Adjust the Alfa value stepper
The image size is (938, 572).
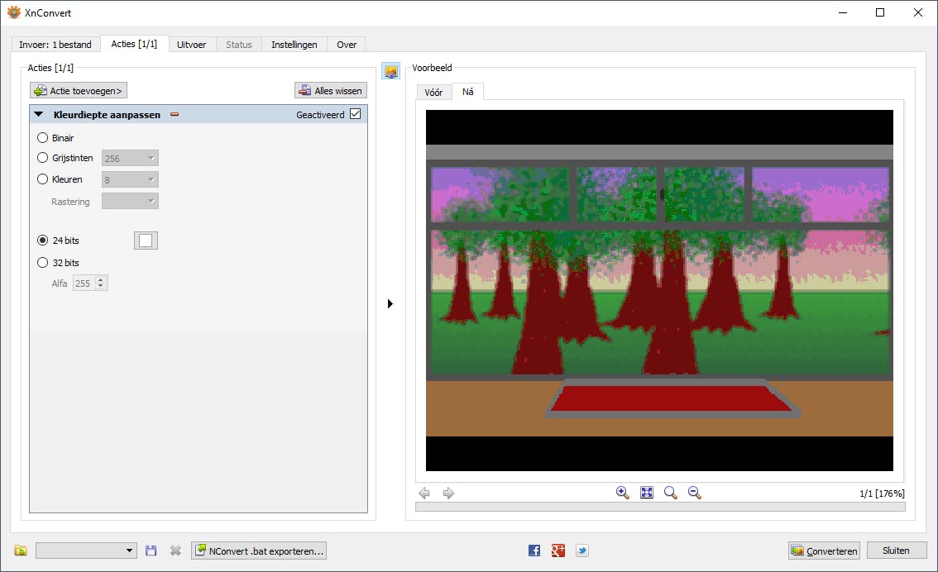[x=101, y=284]
